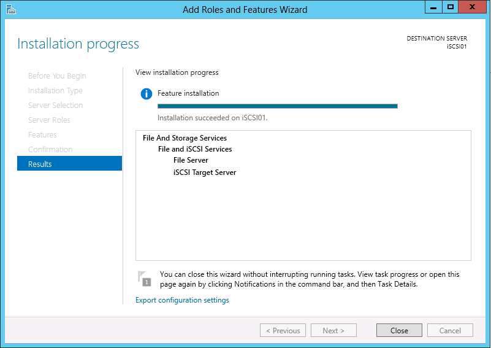
Task: Click the Add Roles and Features Wizard title
Action: [x=245, y=10]
